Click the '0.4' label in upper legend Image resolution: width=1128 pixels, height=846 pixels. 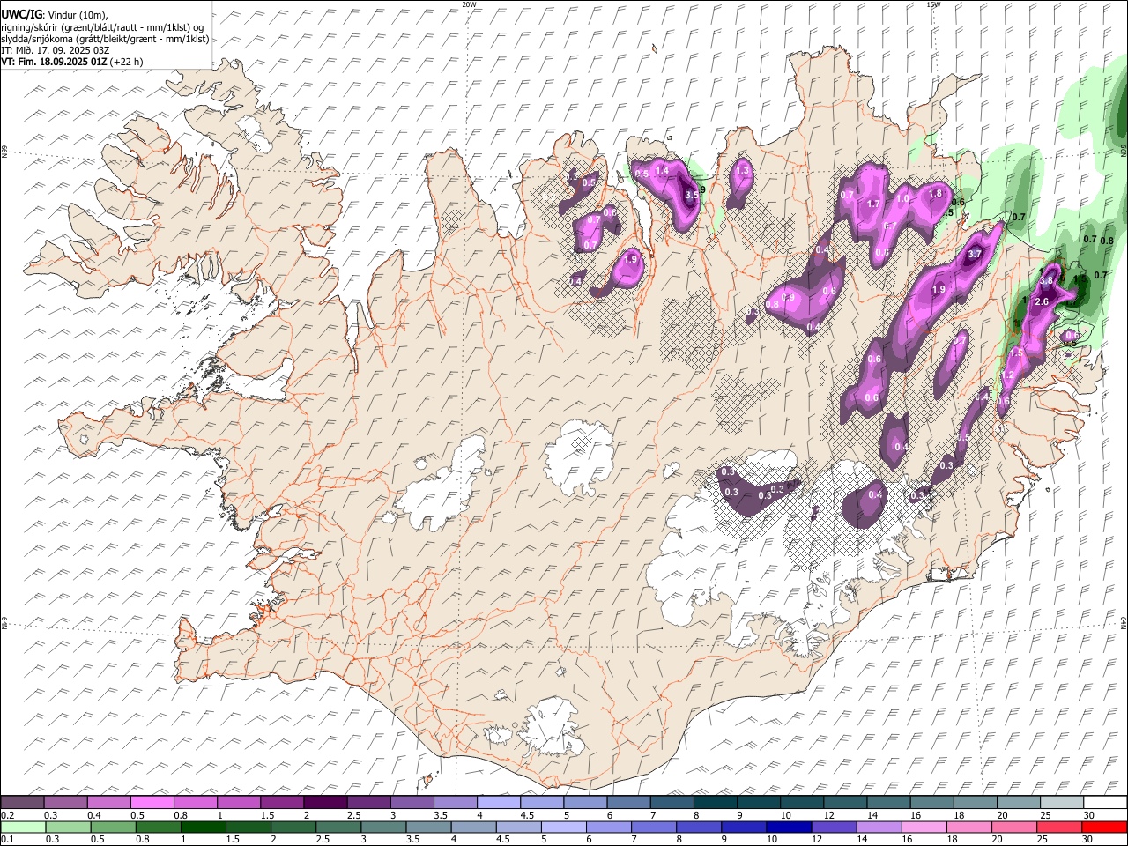pyautogui.click(x=93, y=815)
